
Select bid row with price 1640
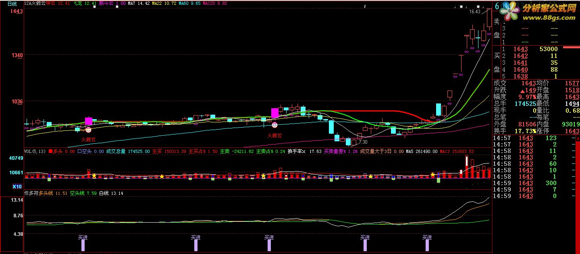coord(530,70)
